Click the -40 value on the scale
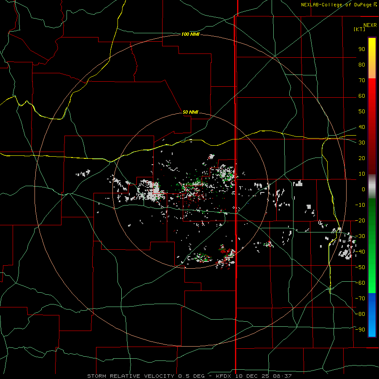Image resolution: width=379 pixels, height=379 pixels. point(360,252)
